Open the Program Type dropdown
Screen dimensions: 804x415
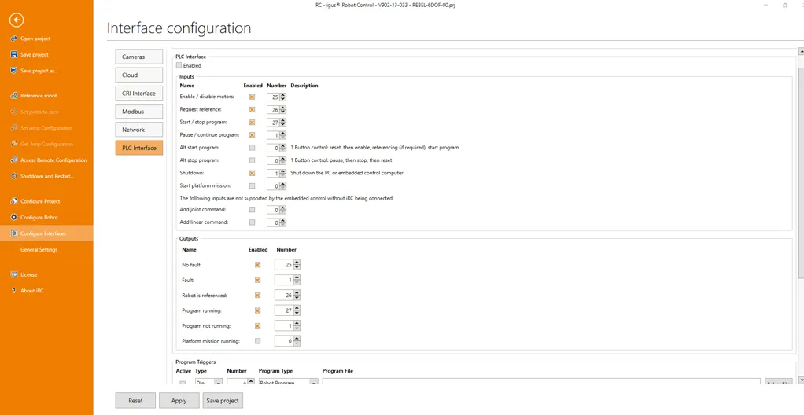(288, 382)
